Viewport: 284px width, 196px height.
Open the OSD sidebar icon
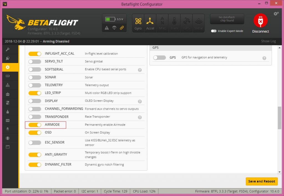(7, 120)
